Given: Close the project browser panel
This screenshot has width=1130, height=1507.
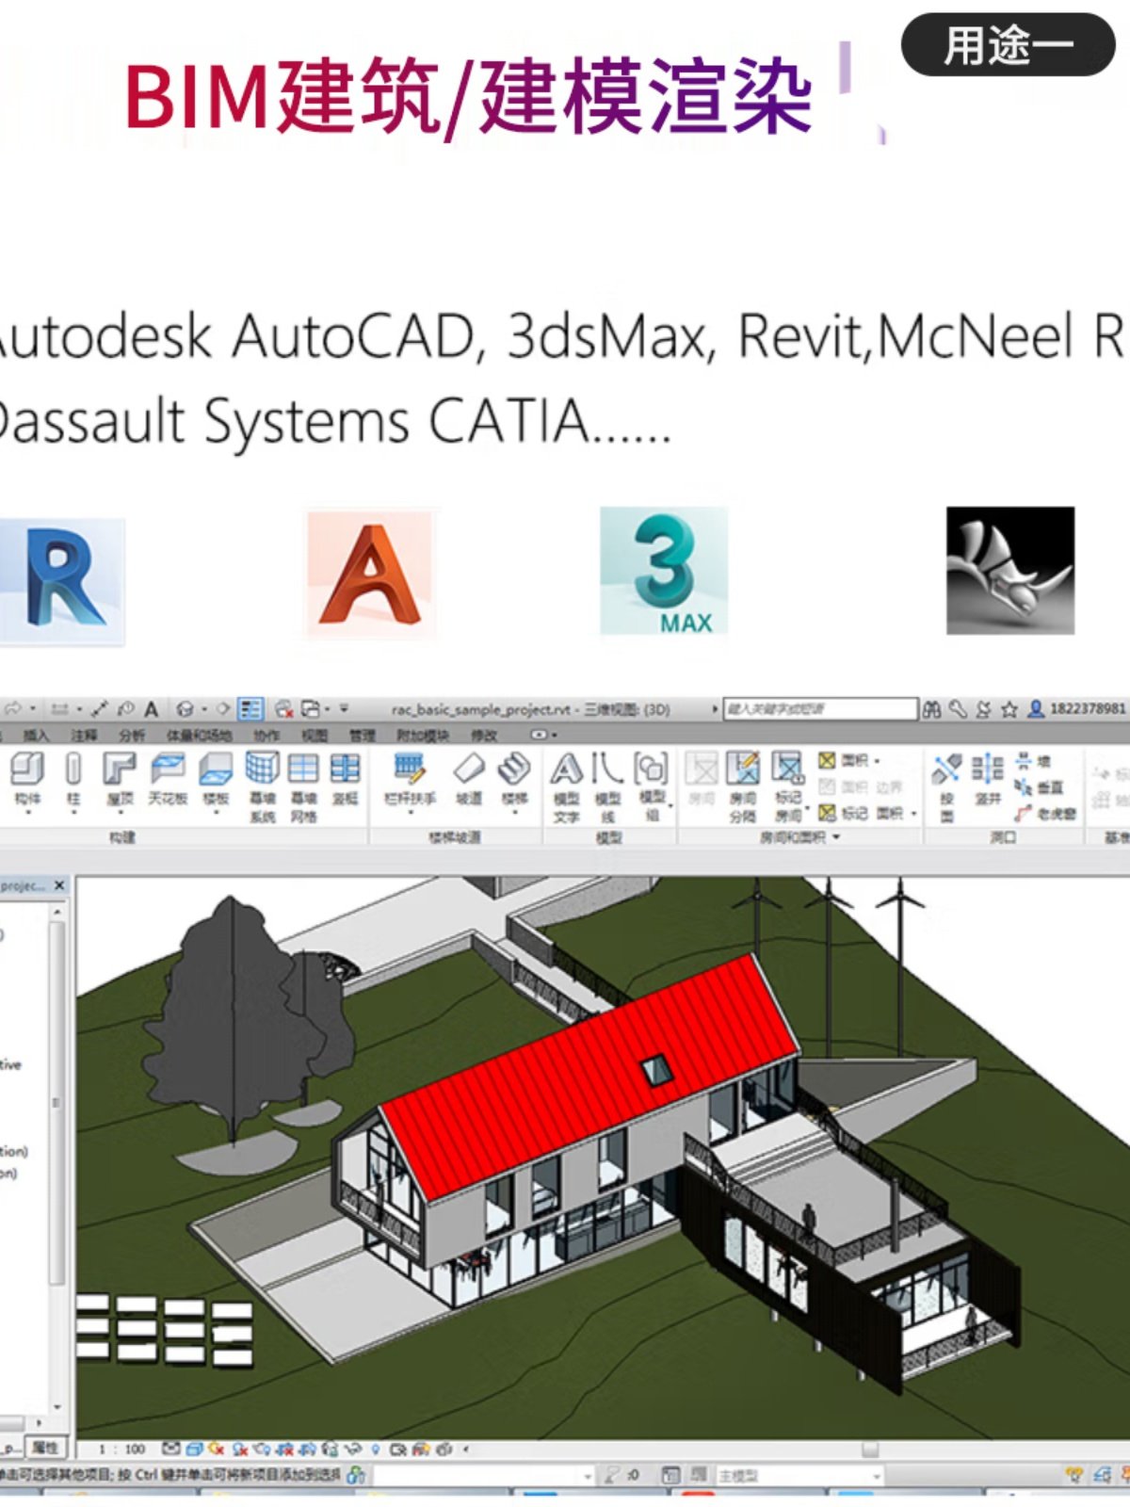Looking at the screenshot, I should (59, 885).
